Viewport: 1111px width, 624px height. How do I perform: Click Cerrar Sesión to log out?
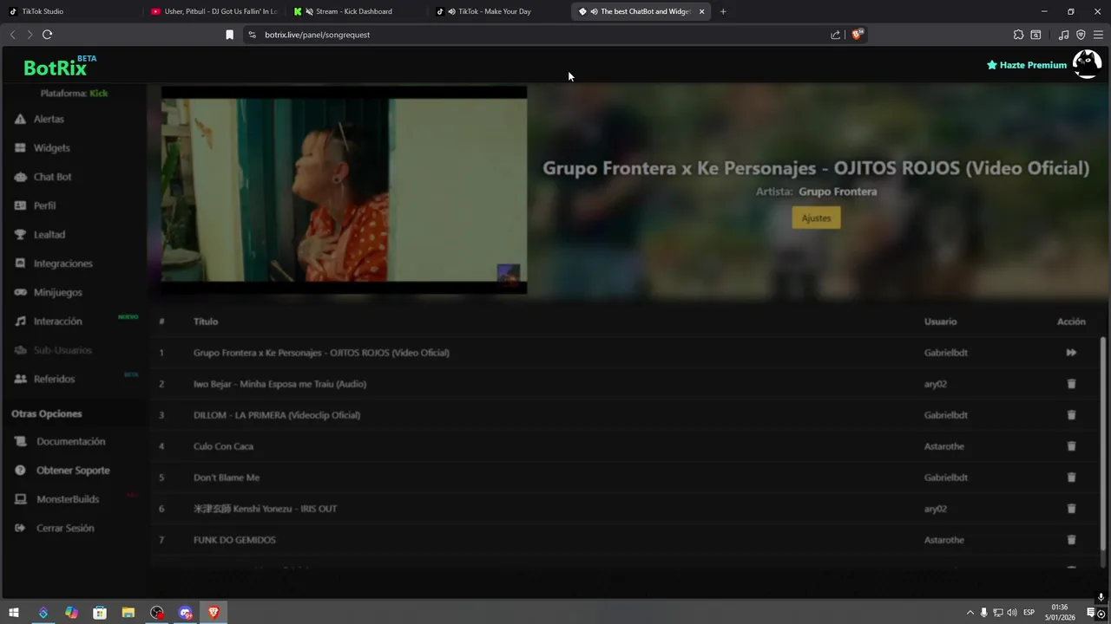[x=65, y=528]
